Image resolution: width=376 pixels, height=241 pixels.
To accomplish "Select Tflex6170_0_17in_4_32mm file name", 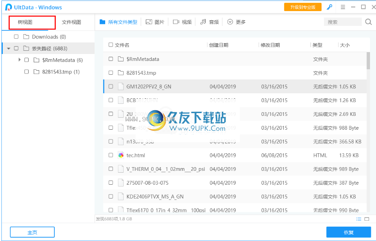I will coord(166,210).
